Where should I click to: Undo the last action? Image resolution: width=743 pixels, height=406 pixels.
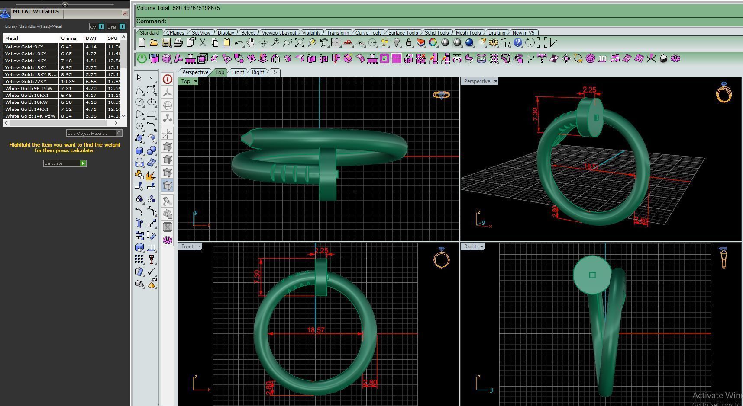click(x=239, y=42)
